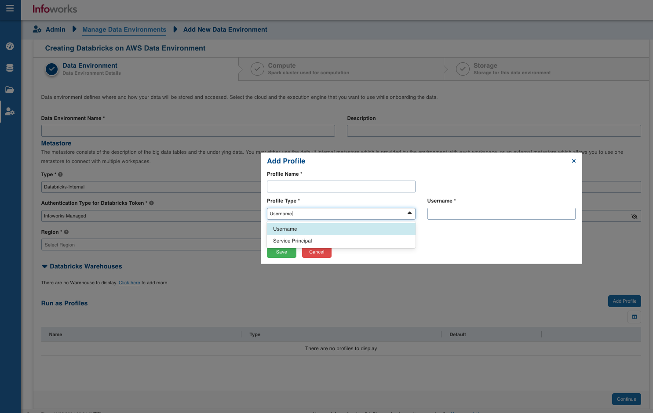Open the data sources database icon
This screenshot has width=653, height=413.
click(10, 68)
